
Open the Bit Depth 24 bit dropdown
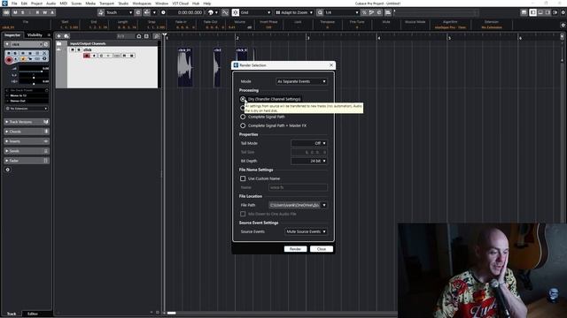click(309, 161)
